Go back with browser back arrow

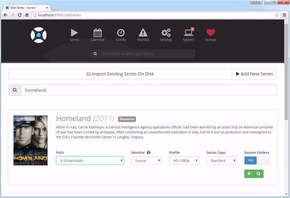coord(5,15)
